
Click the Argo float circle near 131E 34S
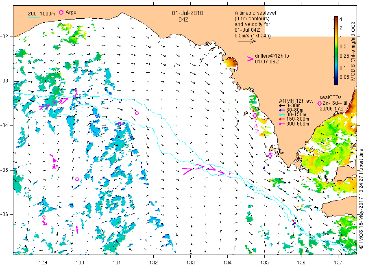tap(120, 124)
